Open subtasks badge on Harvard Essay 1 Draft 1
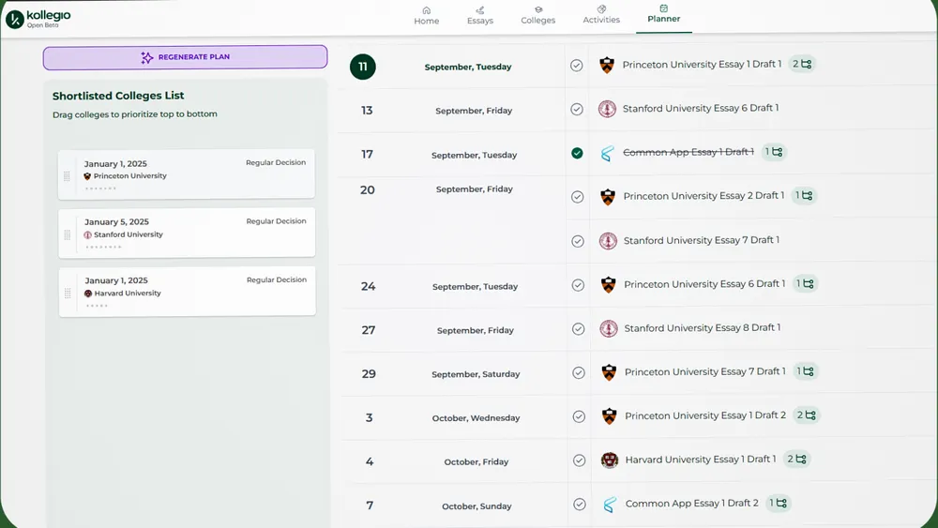The width and height of the screenshot is (938, 528). 796,460
